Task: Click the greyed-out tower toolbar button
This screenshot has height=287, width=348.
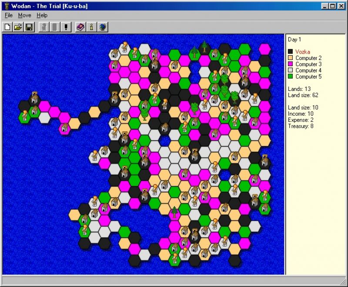Action: pyautogui.click(x=55, y=27)
